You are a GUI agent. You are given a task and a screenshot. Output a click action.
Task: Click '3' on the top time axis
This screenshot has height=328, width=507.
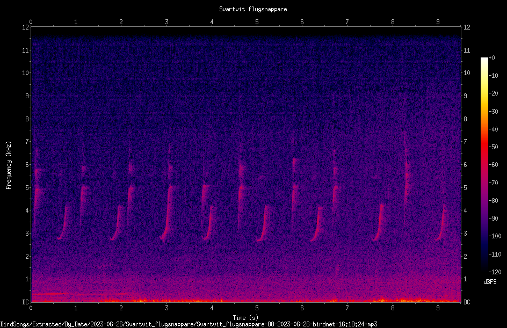click(x=166, y=22)
